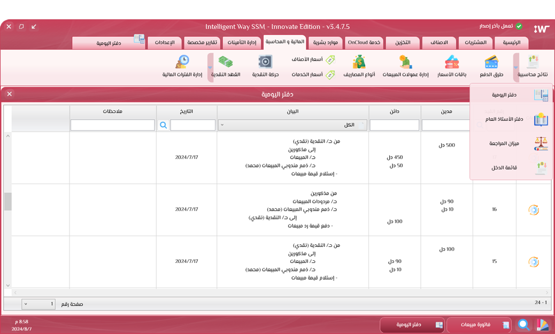The width and height of the screenshot is (555, 334).
Task: Switch to the الرئيسية tab
Action: (x=512, y=42)
